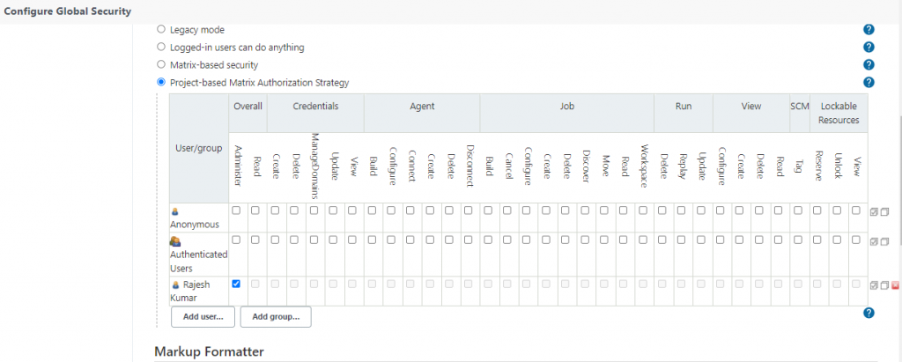Select the Legacy mode radio button
This screenshot has height=362, width=902.
[160, 30]
